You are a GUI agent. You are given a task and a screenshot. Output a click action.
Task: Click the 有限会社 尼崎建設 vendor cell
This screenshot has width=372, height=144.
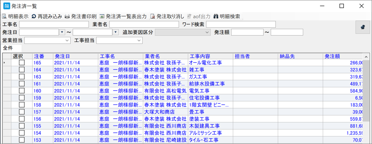click(x=166, y=140)
